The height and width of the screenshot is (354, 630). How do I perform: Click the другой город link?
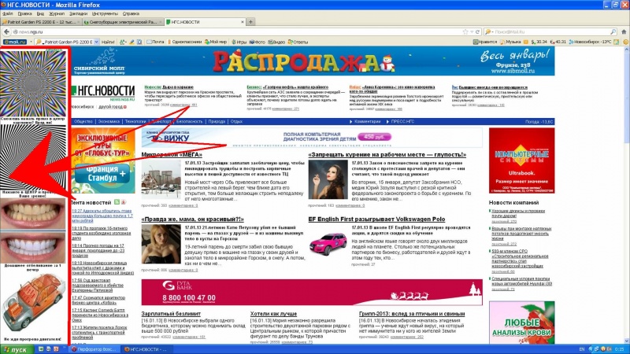coord(110,107)
